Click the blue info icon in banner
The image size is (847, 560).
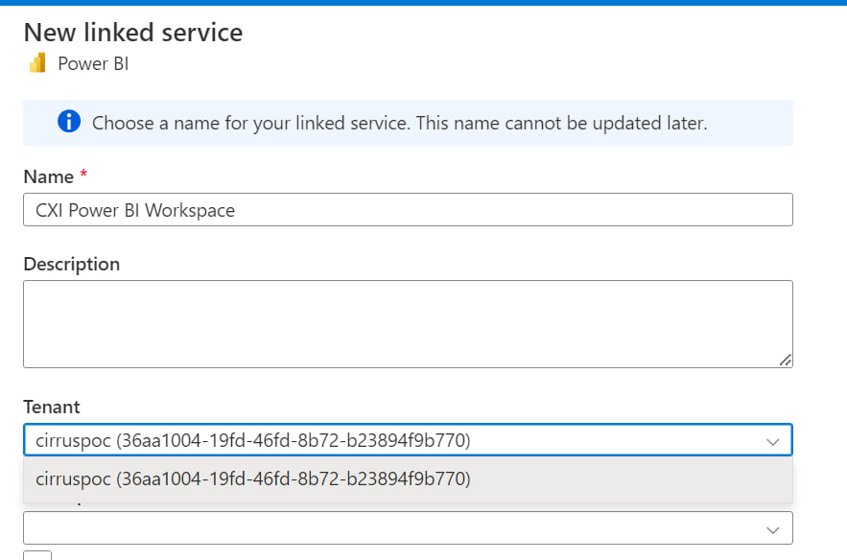pos(69,121)
